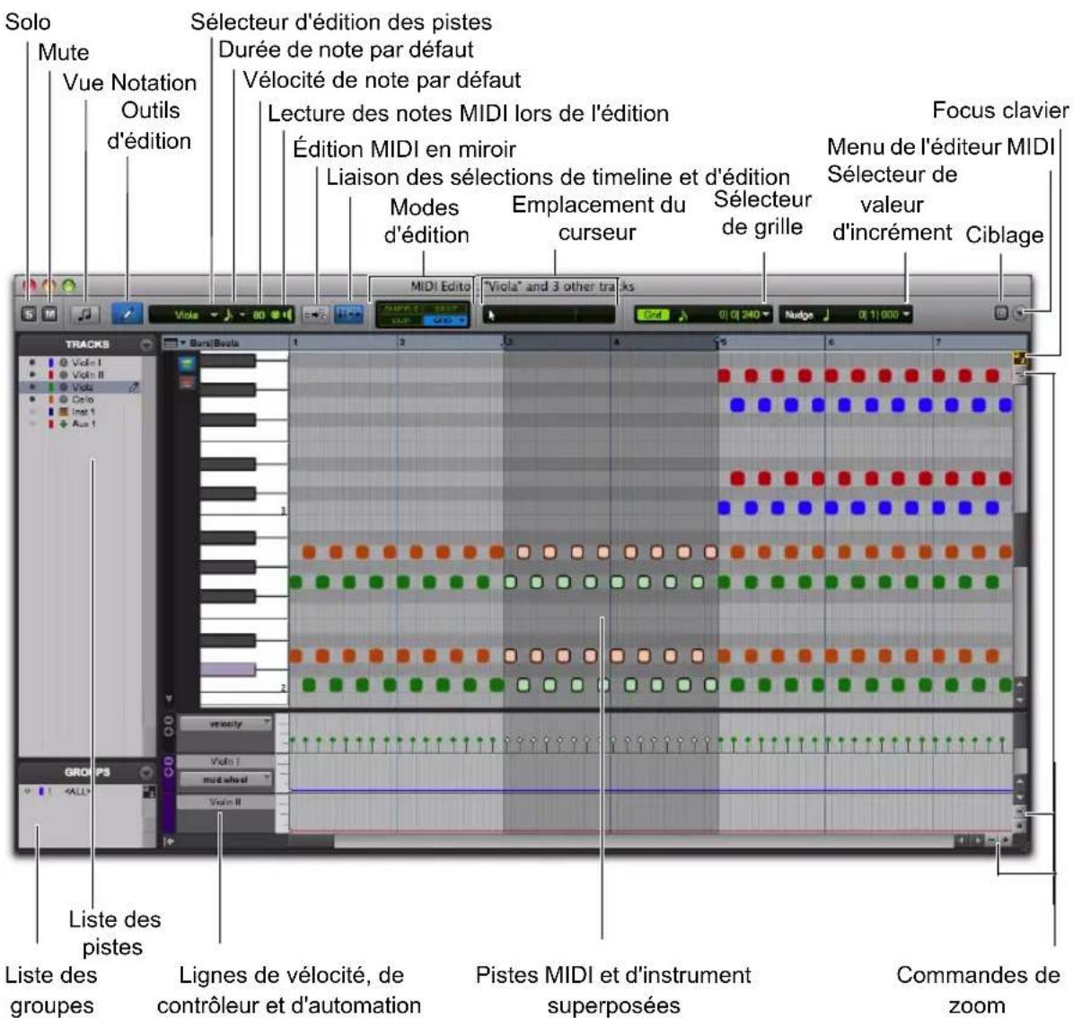Select Shuffle edit mode
The height and width of the screenshot is (1018, 1073).
(x=400, y=309)
